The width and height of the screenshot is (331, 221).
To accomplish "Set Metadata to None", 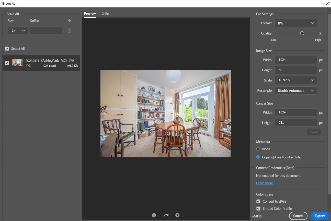I will pyautogui.click(x=258, y=149).
